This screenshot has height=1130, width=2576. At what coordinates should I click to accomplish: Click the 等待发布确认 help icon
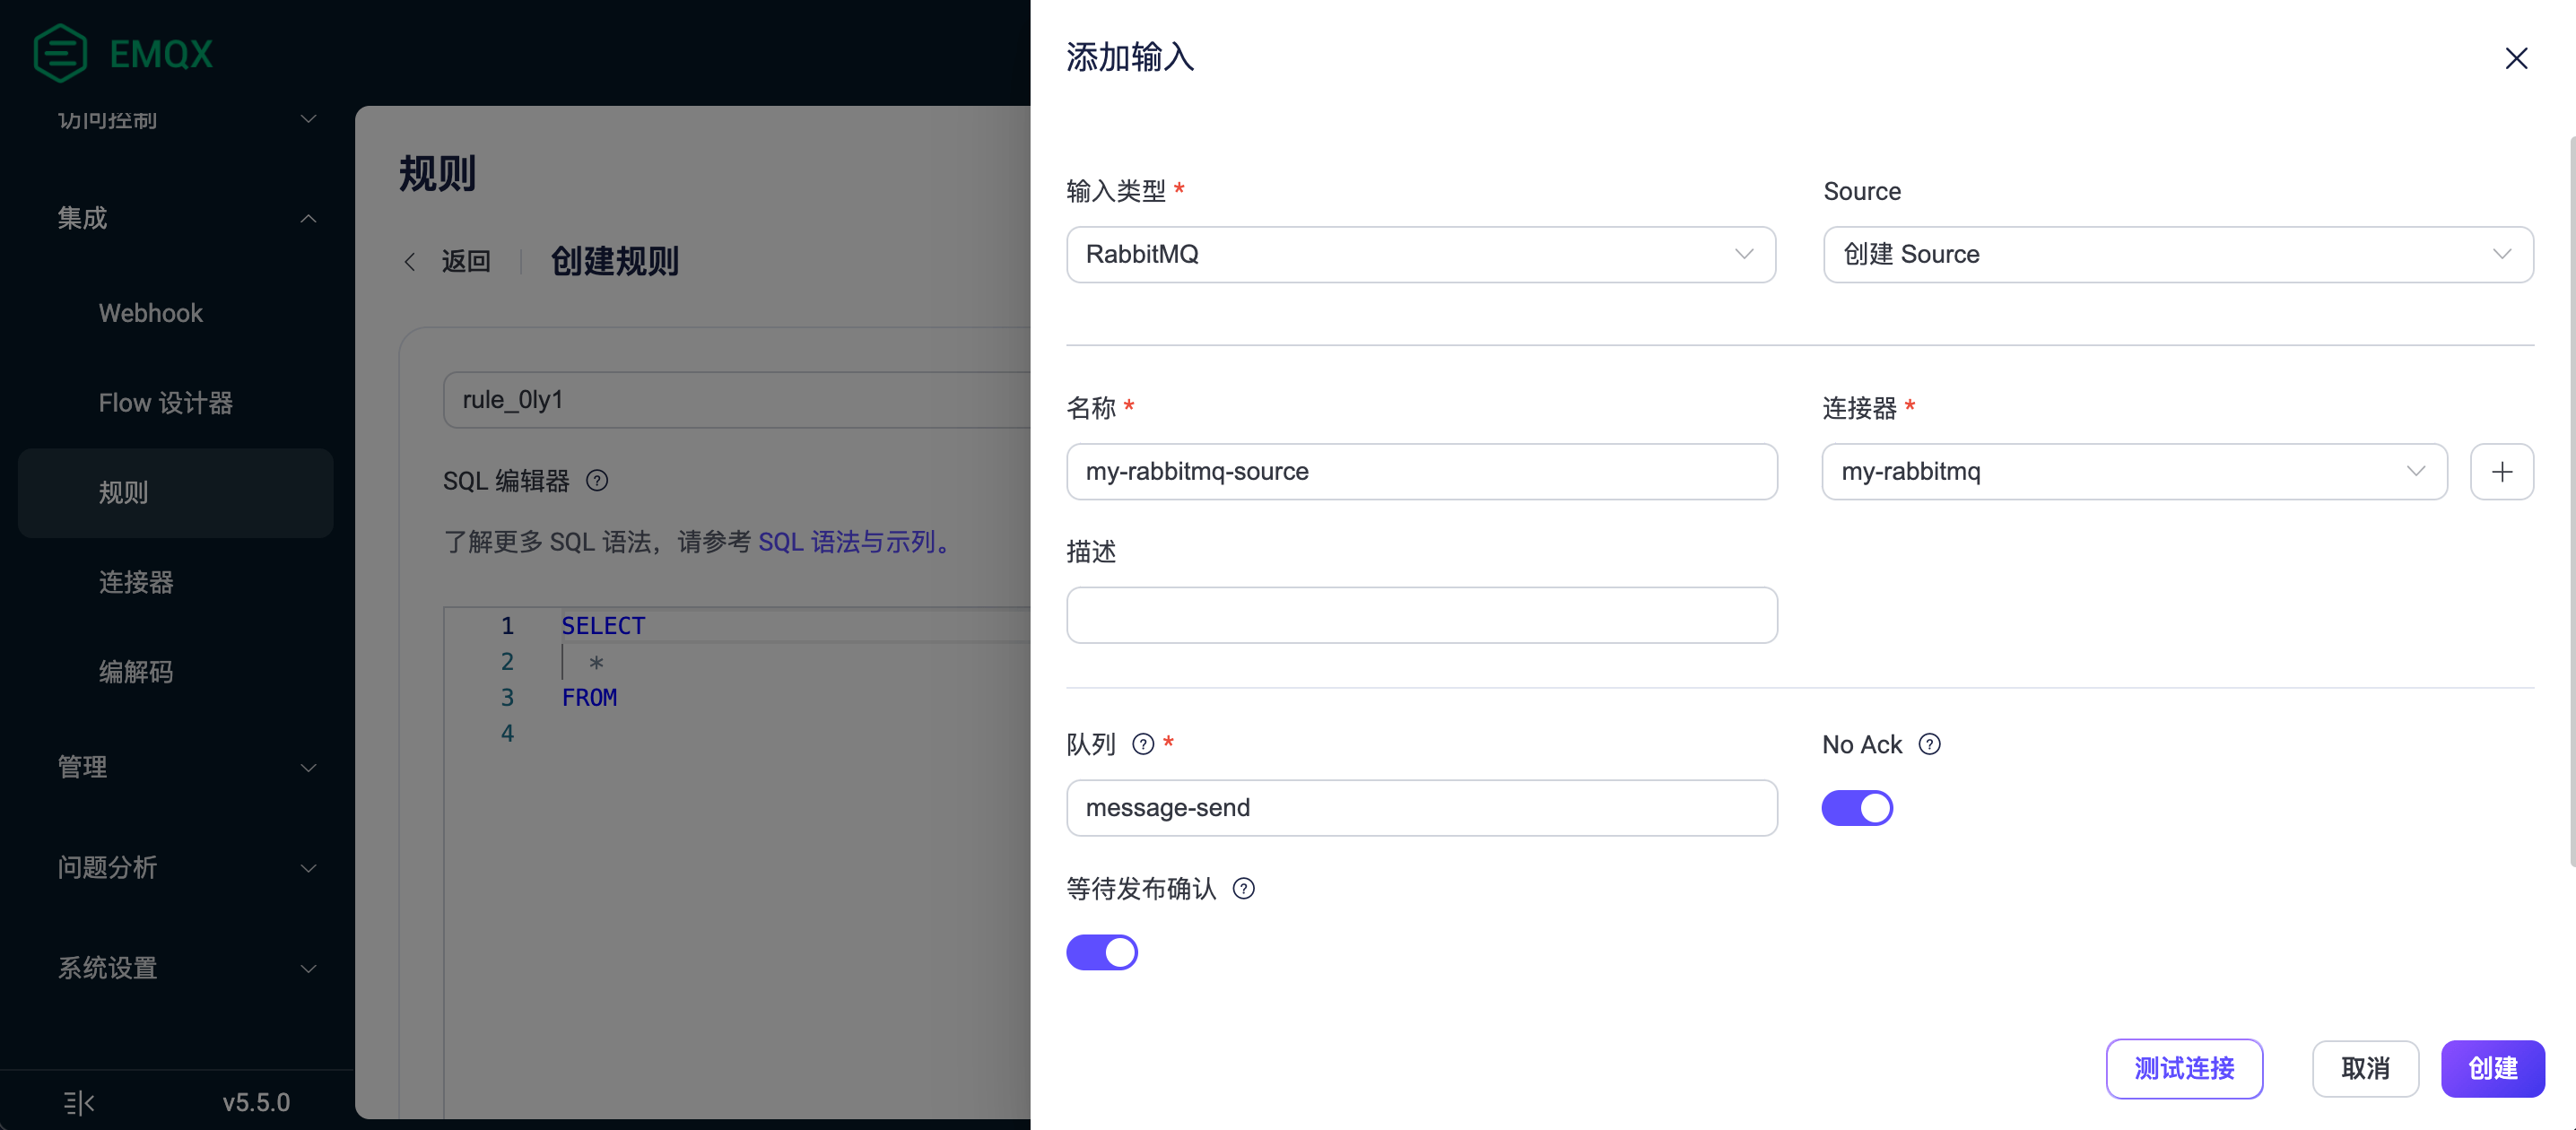(1243, 888)
